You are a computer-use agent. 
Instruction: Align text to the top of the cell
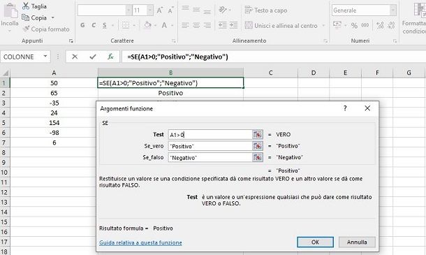(x=185, y=9)
